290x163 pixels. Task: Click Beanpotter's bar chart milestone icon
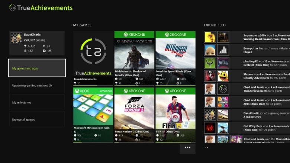click(223, 50)
